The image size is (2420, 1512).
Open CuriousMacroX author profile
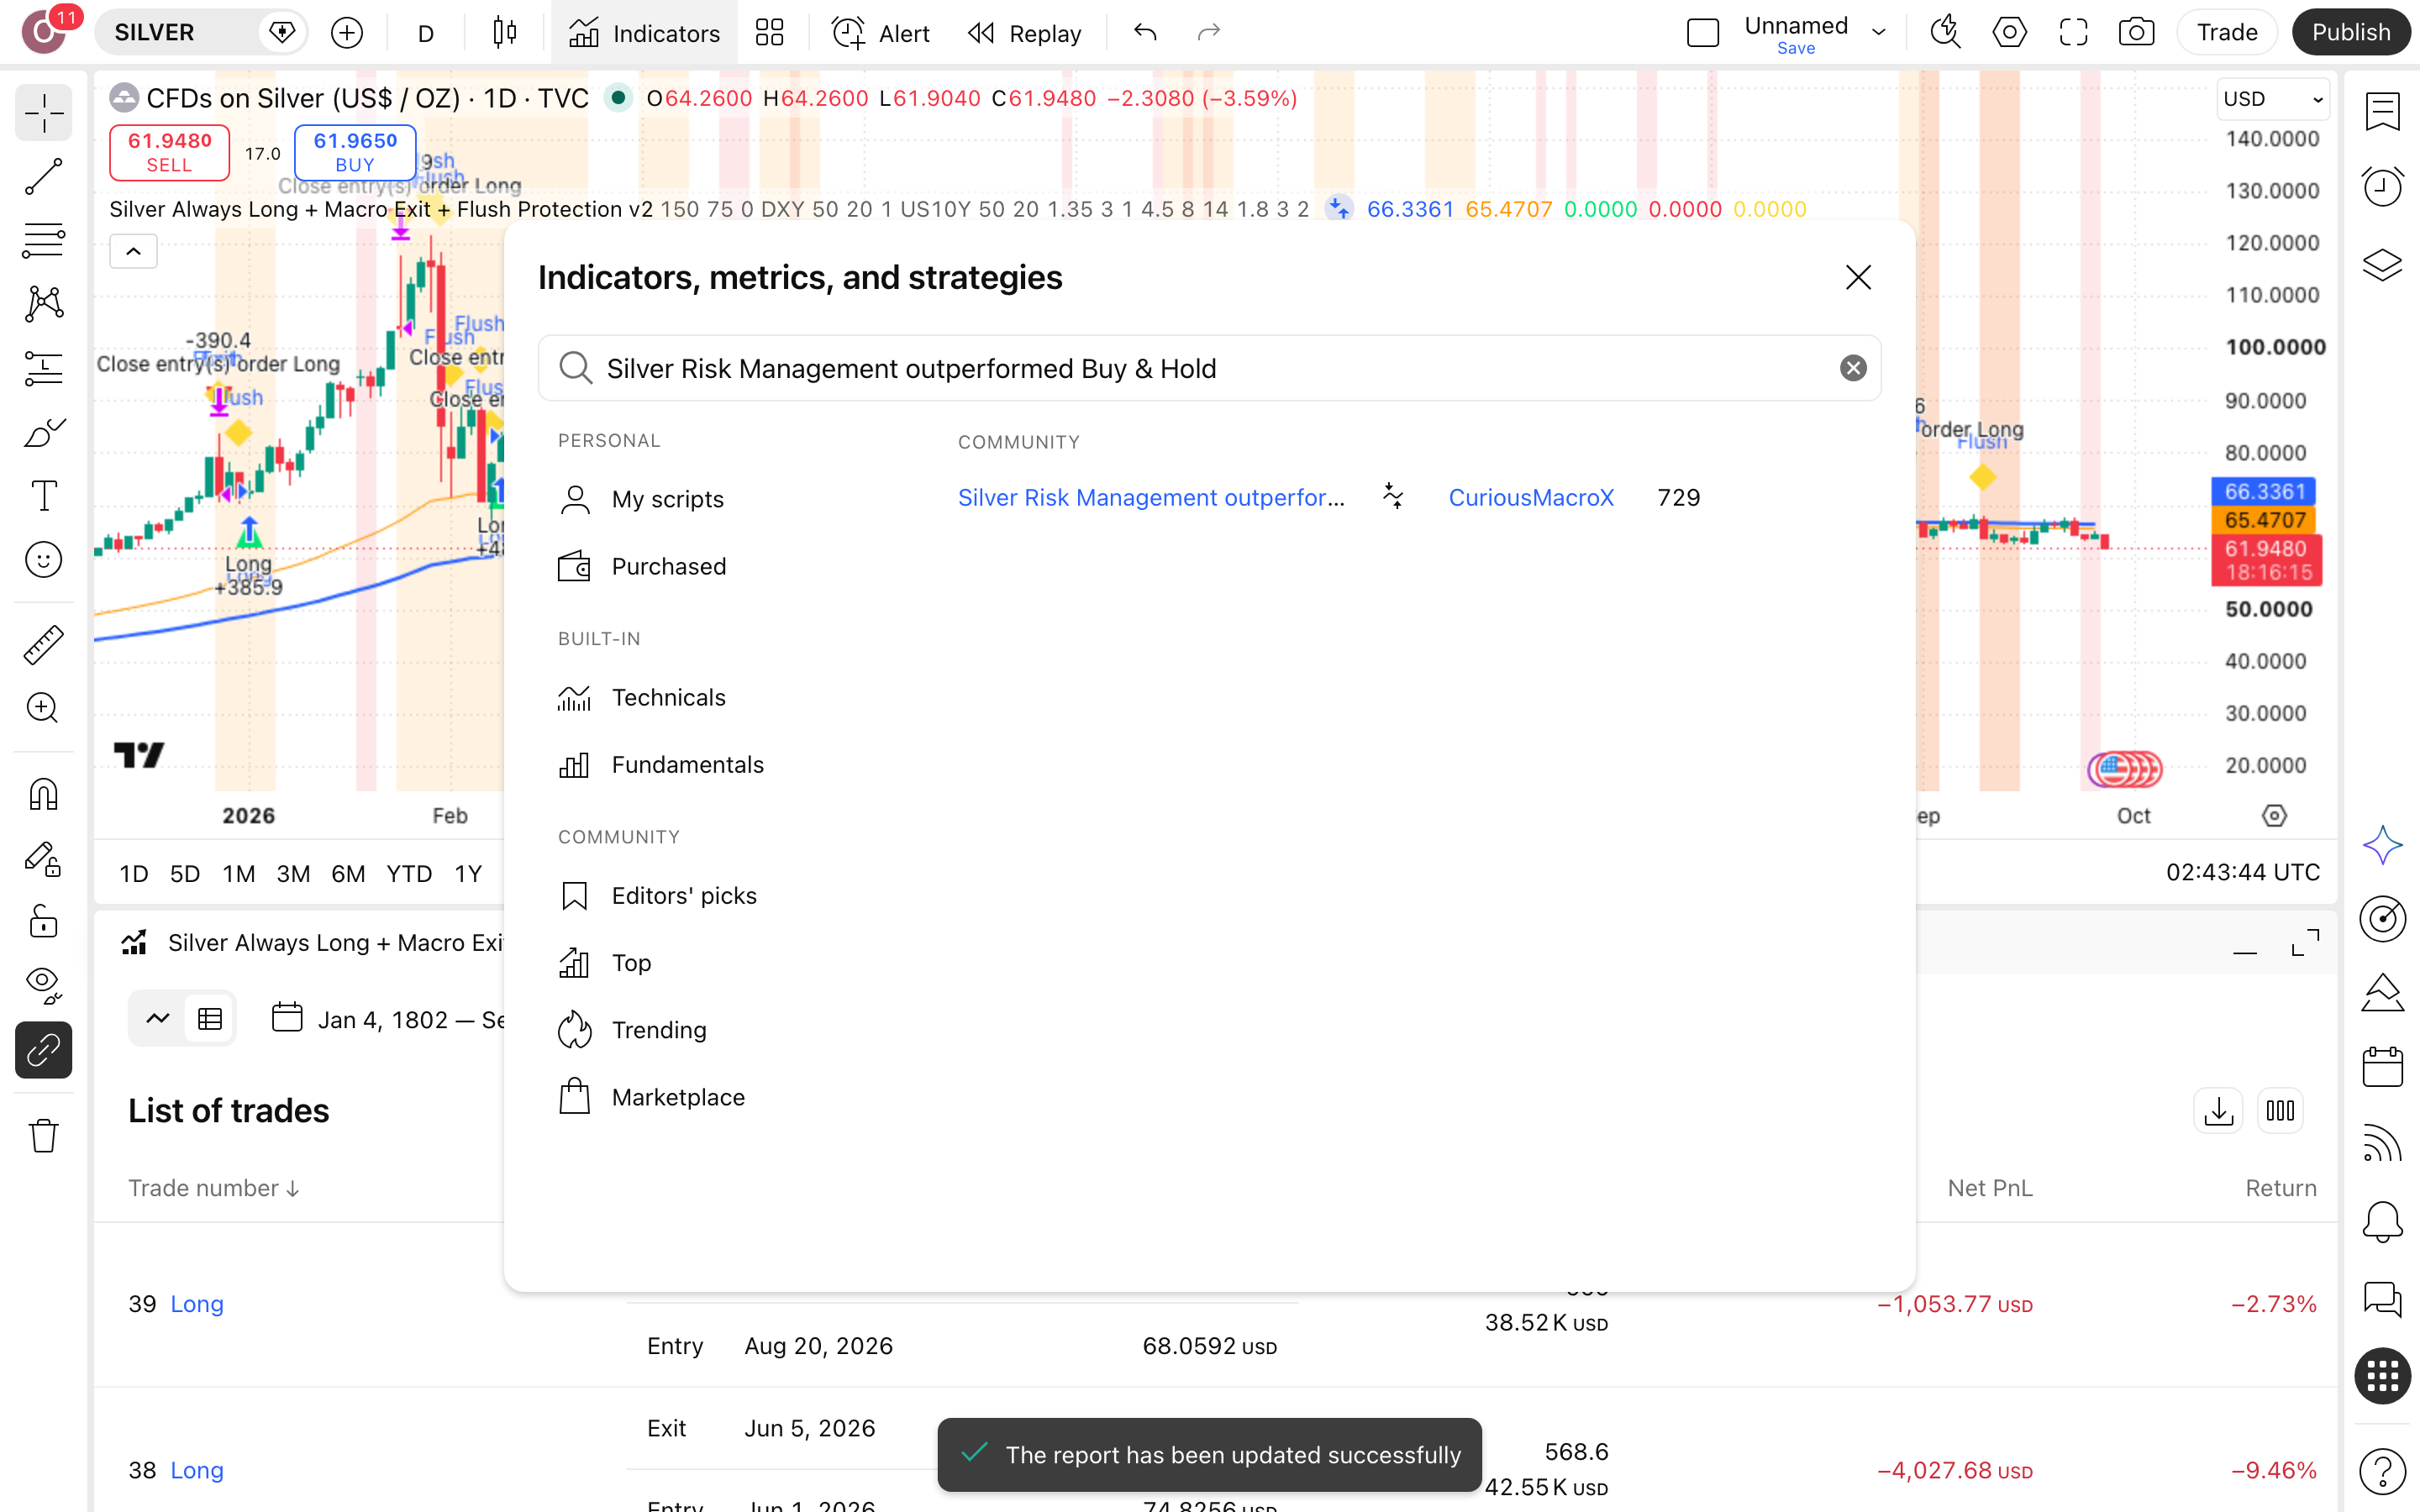(1531, 497)
